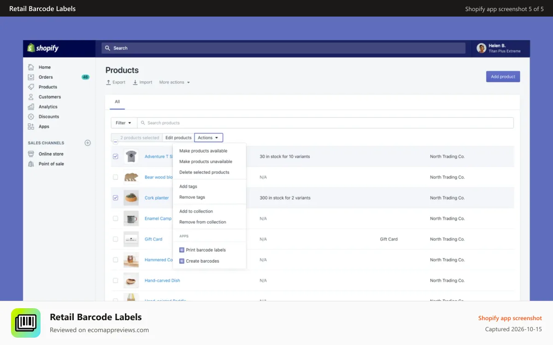Click the Online store icon
The height and width of the screenshot is (345, 553).
pos(31,154)
